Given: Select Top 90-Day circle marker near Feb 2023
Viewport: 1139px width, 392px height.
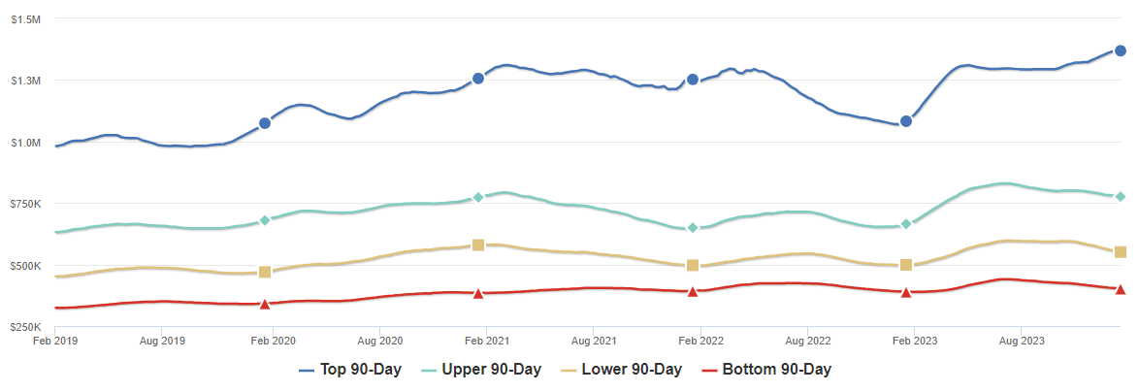Looking at the screenshot, I should [906, 121].
